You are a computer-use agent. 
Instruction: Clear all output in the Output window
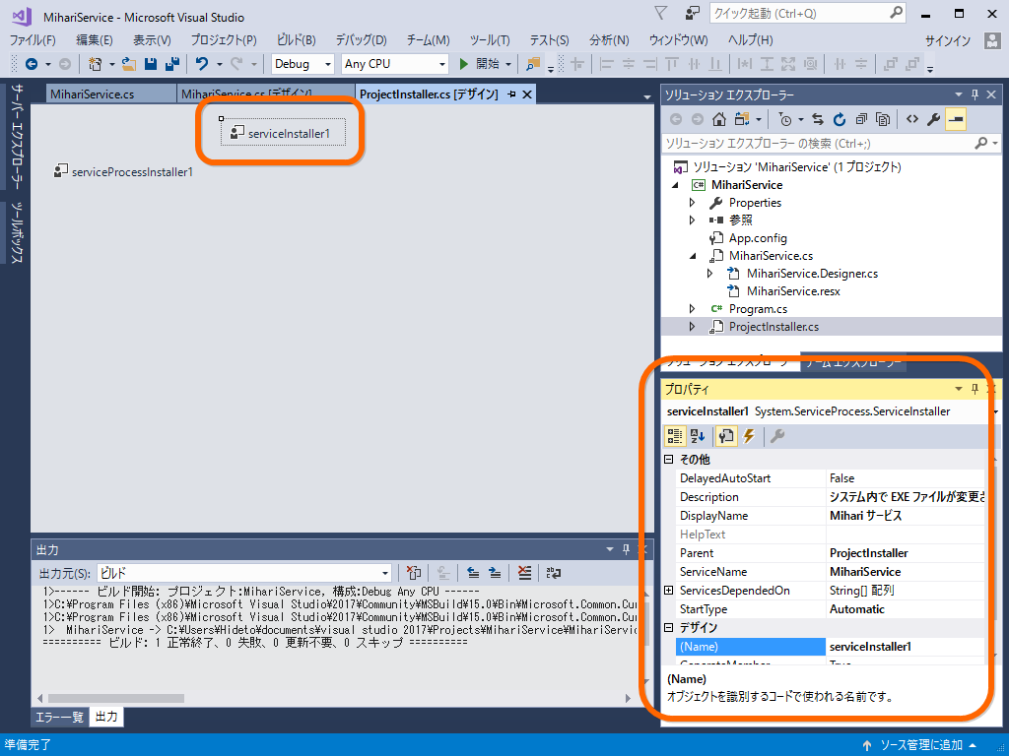point(524,573)
